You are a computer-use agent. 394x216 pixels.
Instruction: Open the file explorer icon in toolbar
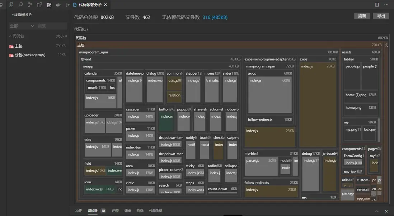point(11,5)
